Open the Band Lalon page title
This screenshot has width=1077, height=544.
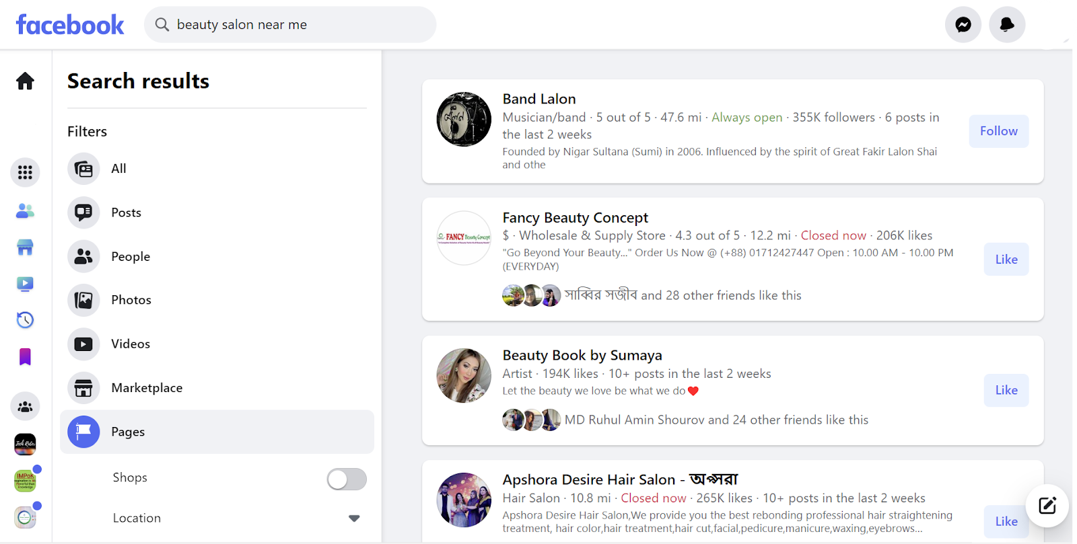[539, 99]
